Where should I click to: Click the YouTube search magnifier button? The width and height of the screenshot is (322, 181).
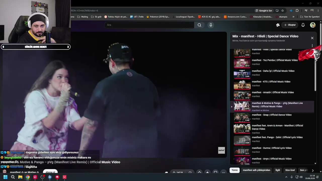(x=199, y=25)
